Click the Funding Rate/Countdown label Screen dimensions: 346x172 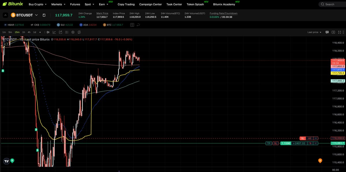tap(223, 13)
